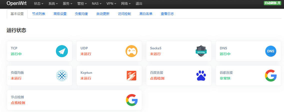Click the TCP paper plane icon
This screenshot has height=112, width=284.
(62, 51)
